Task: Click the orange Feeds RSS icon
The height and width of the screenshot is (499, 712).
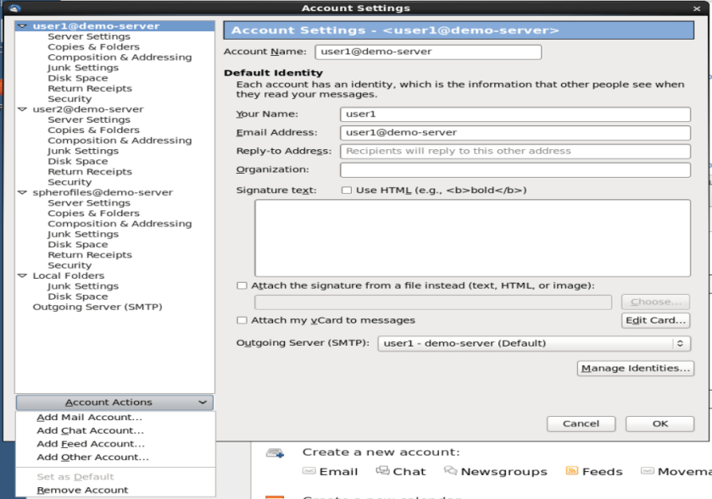Action: pos(572,471)
